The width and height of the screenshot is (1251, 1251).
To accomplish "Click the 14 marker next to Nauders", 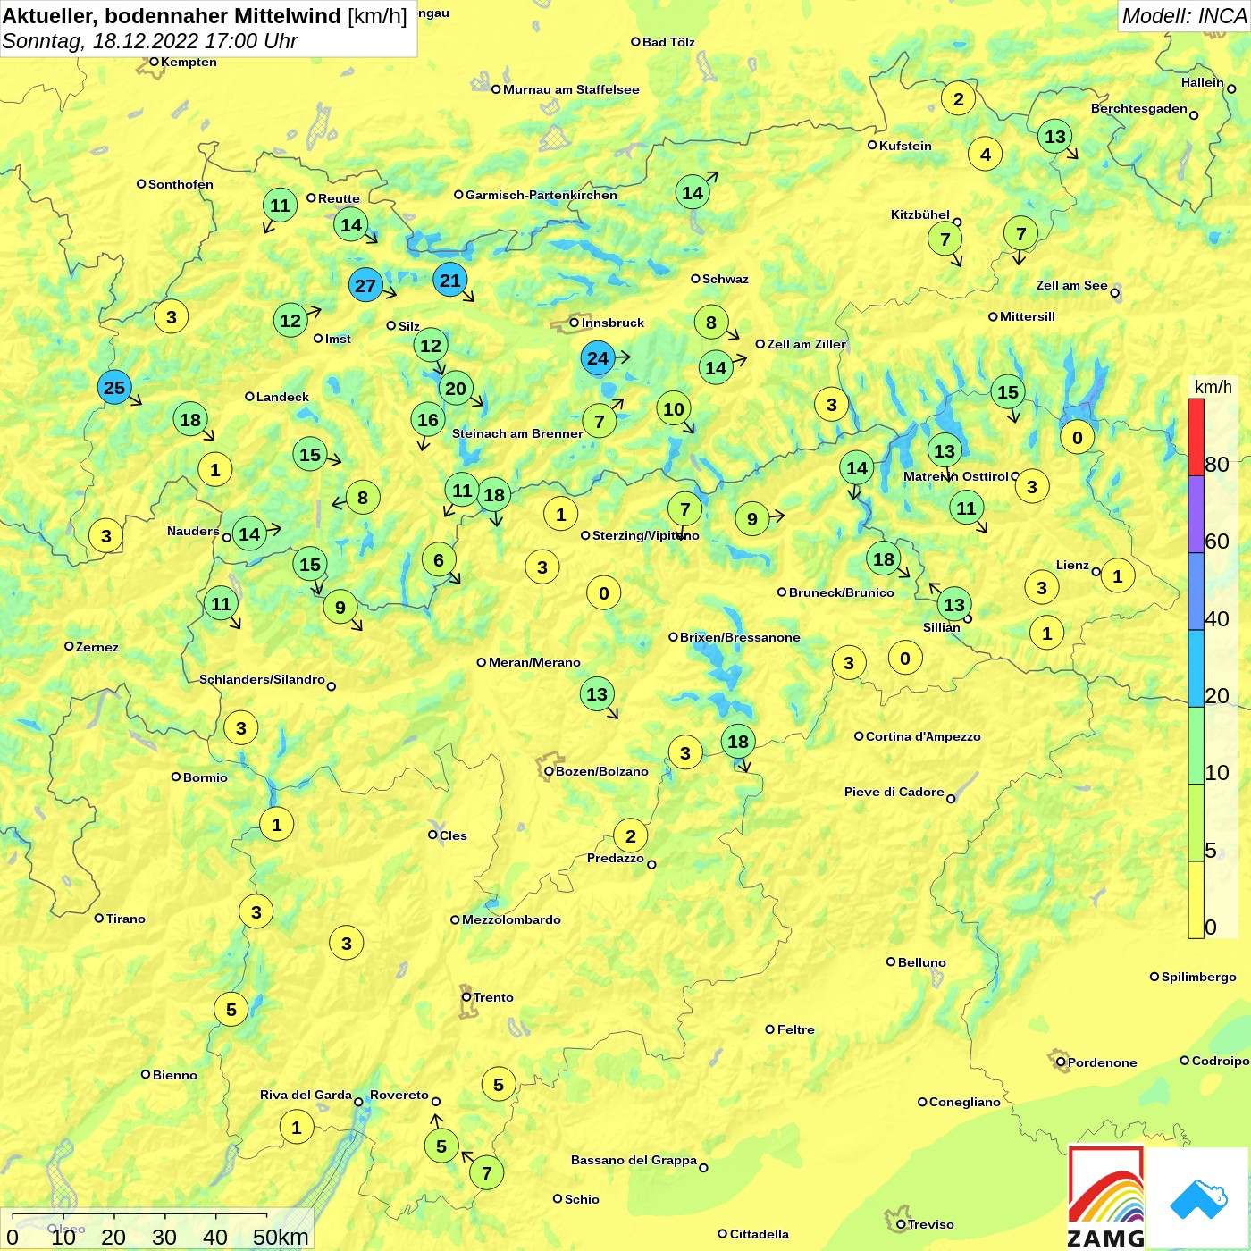I will [x=249, y=535].
